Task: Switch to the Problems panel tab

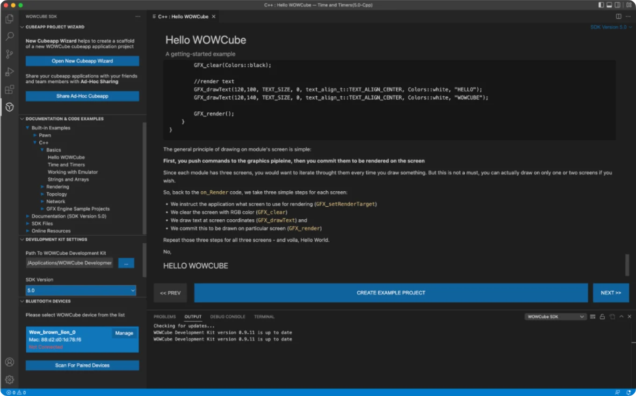Action: click(x=165, y=317)
